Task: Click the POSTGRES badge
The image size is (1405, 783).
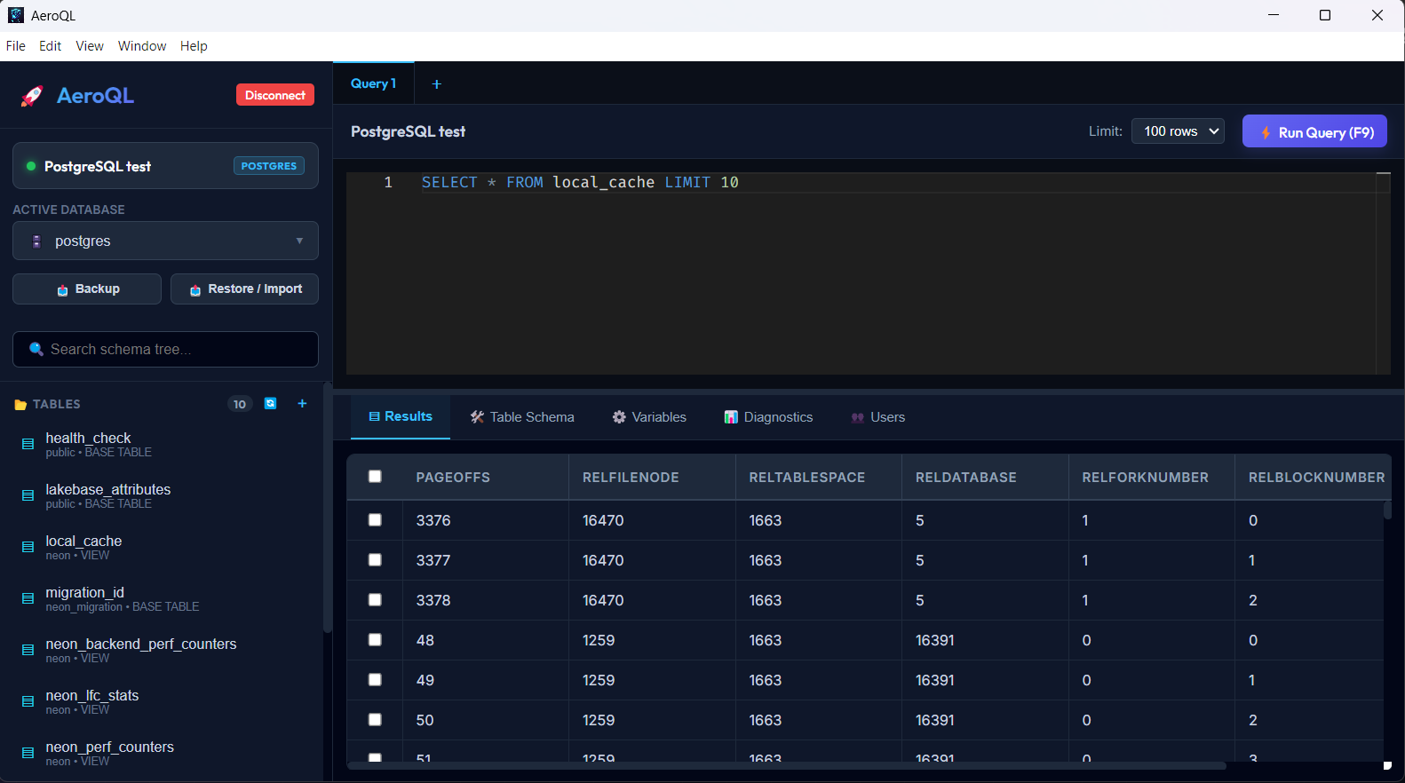Action: (x=269, y=166)
